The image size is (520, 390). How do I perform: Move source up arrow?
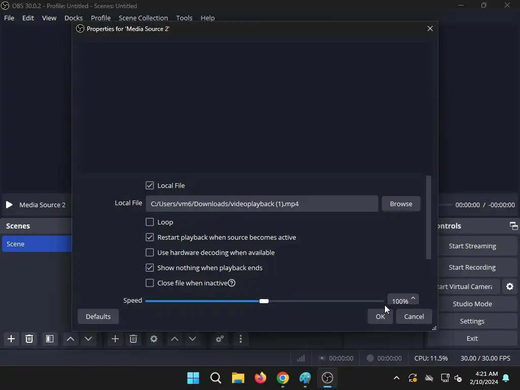(175, 339)
